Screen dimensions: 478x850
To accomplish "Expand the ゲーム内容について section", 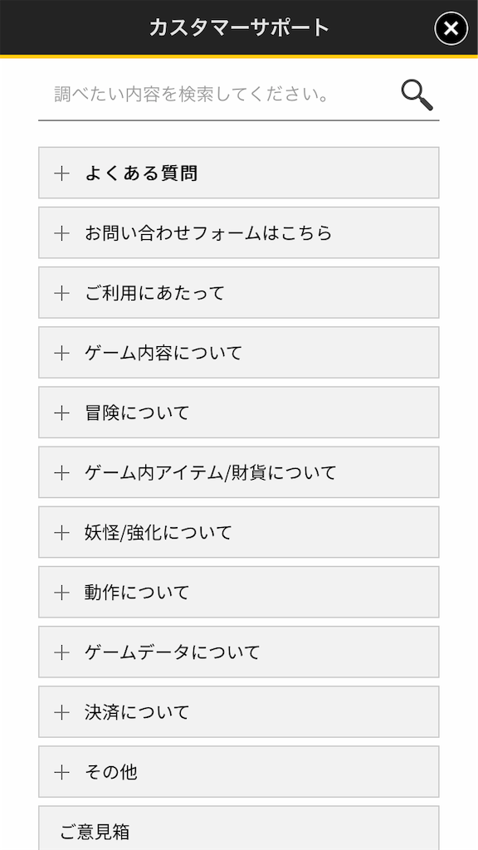I will tap(239, 353).
